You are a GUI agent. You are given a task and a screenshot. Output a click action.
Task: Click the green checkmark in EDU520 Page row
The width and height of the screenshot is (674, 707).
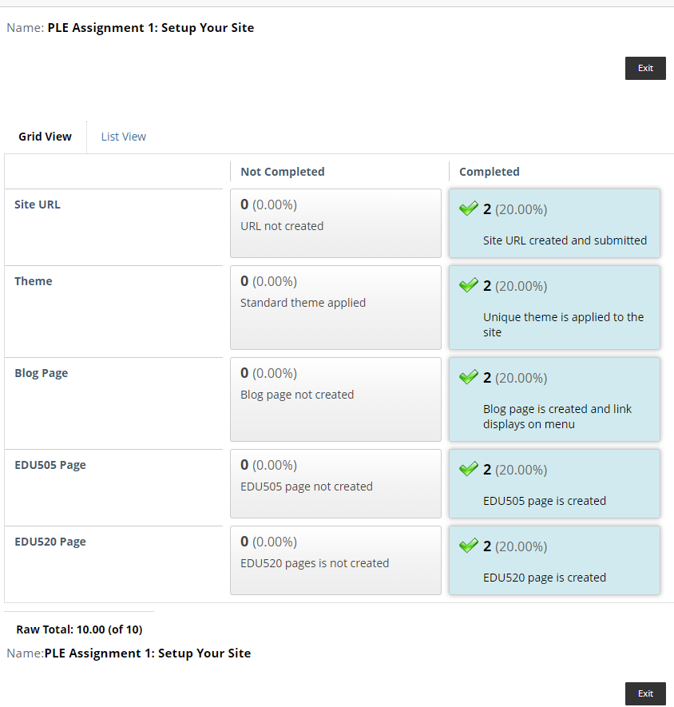click(x=469, y=546)
